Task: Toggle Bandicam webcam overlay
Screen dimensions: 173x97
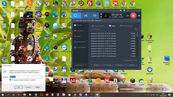Action: pos(106,16)
